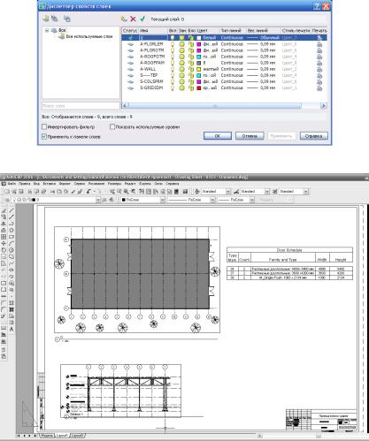Toggle plot icon for layer A-FLOROTM
This screenshot has width=369, height=441.
(319, 50)
